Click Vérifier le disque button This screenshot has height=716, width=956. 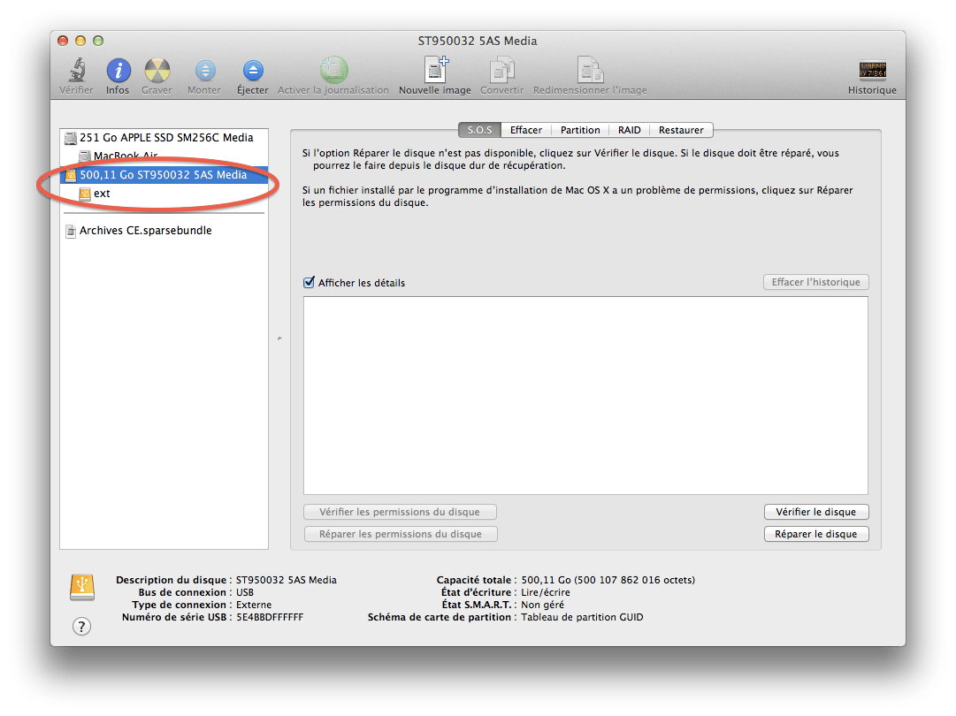815,512
